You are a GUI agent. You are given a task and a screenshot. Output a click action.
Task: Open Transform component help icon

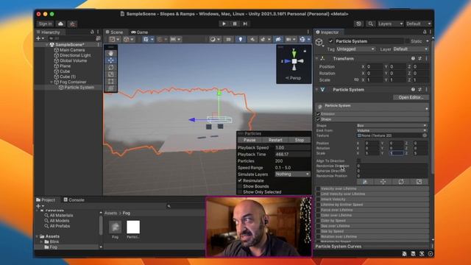pos(413,59)
